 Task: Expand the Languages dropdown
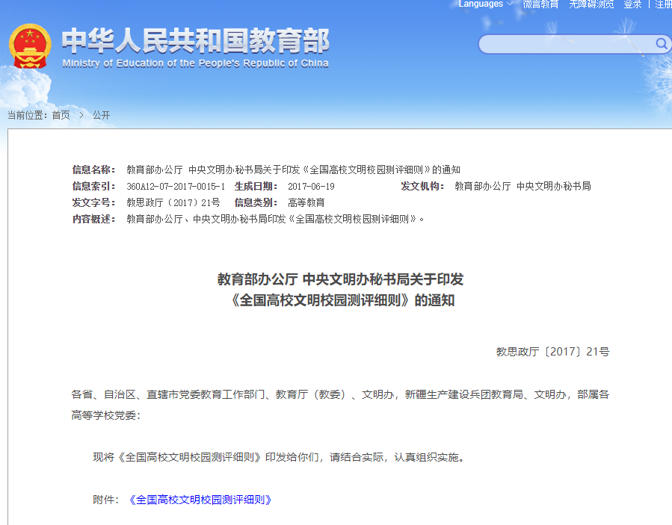point(481,4)
